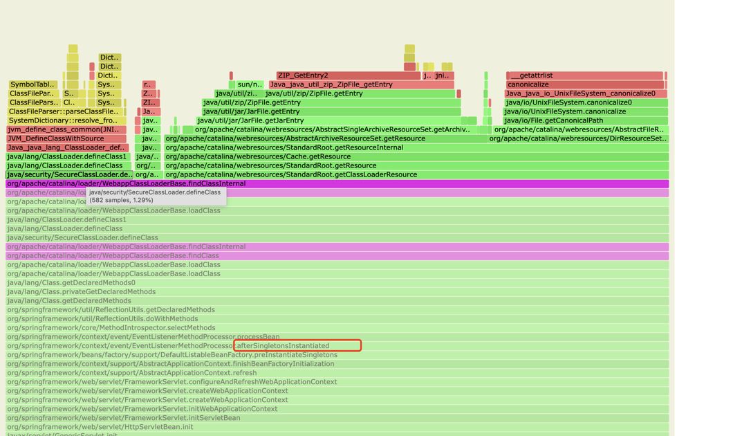
Task: Click StandardRoot.getClassLoaderResource frame
Action: tap(415, 174)
